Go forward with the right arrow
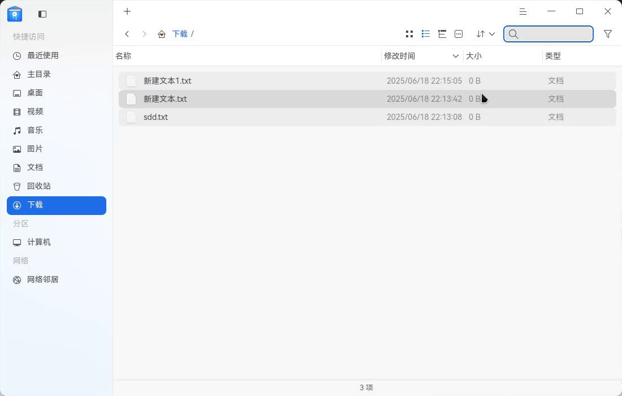Screen dimensions: 622x396 [x=144, y=34]
